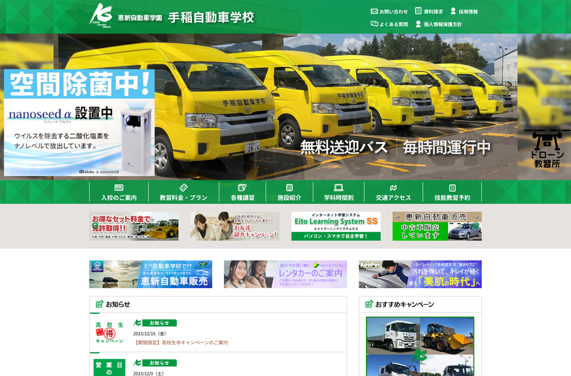Click the 恵新自動車学園 logo icon
This screenshot has height=376, width=571.
[101, 15]
